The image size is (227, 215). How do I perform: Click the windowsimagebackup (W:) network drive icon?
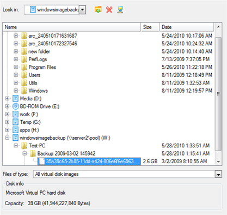click(15, 138)
